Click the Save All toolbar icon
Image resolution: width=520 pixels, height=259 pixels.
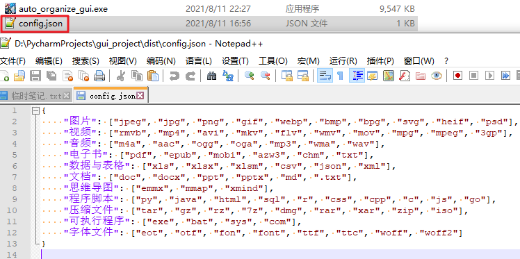pos(51,76)
